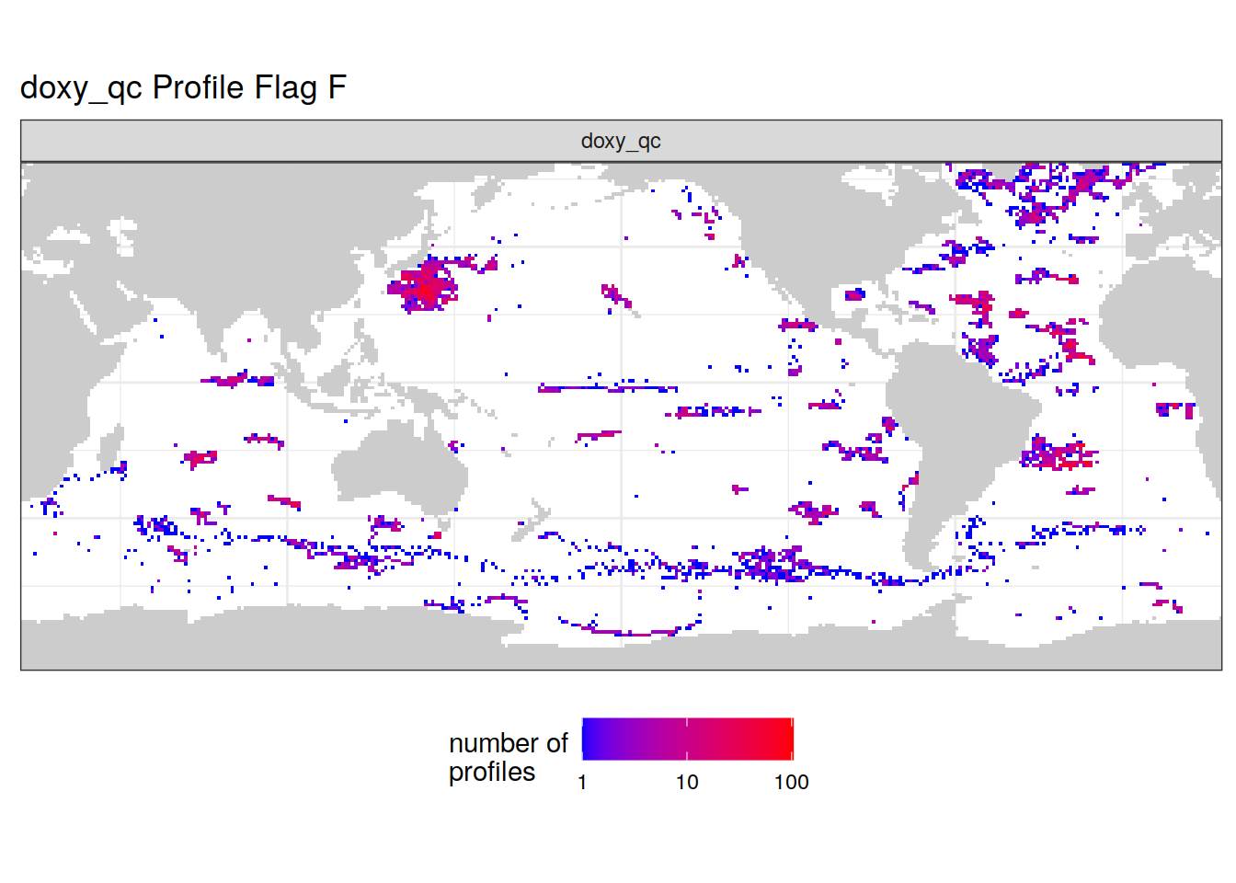Select the 'doxy_qc' facet strip header
Viewport: 1236px width, 883px height.
tap(621, 141)
